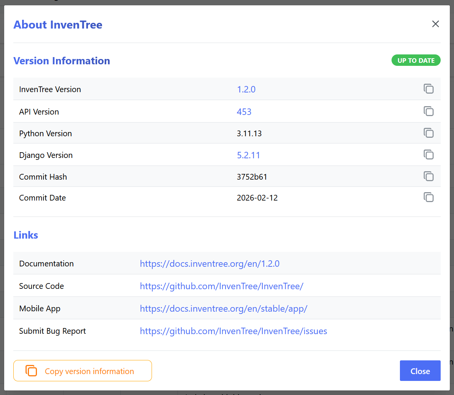Viewport: 454px width, 395px height.
Task: Select the commit hash text 3752b61
Action: coord(252,177)
